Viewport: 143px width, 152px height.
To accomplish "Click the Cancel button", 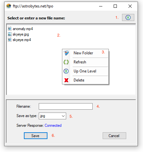I will point(114,136).
